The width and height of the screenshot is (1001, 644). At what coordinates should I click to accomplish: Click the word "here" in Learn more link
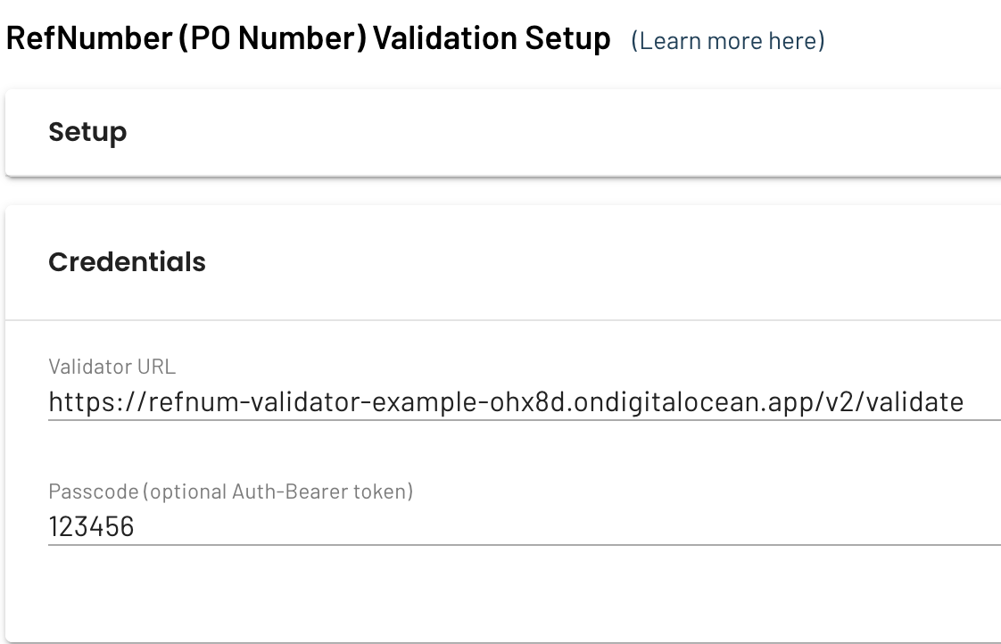(x=796, y=41)
